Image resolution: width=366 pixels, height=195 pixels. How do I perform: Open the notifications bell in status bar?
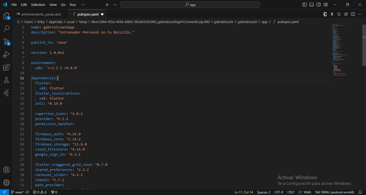pyautogui.click(x=360, y=192)
